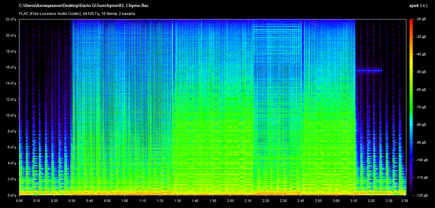Click the 1:50 time axis label
The width and height of the screenshot is (435, 208).
(x=213, y=201)
